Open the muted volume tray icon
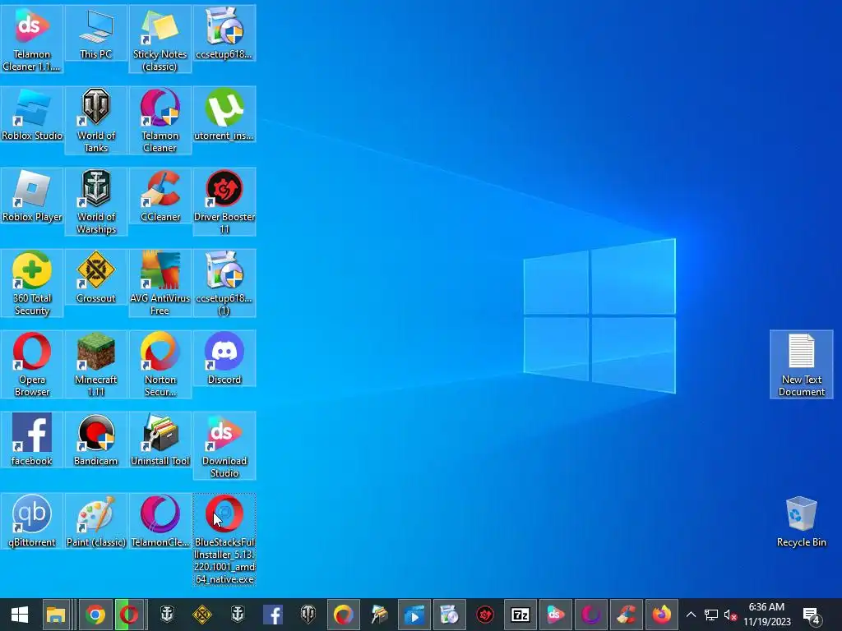The height and width of the screenshot is (631, 842). coord(730,615)
